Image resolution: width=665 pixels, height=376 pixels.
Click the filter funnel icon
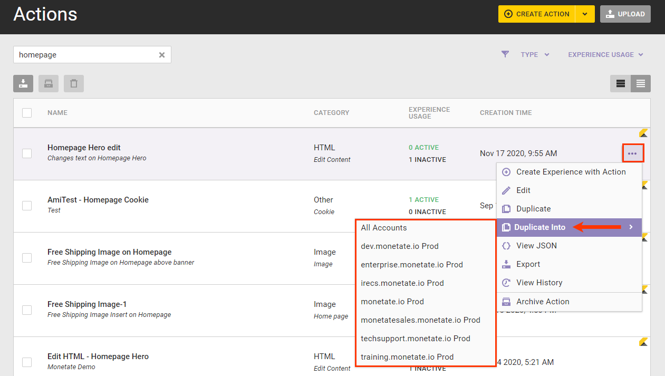point(505,54)
